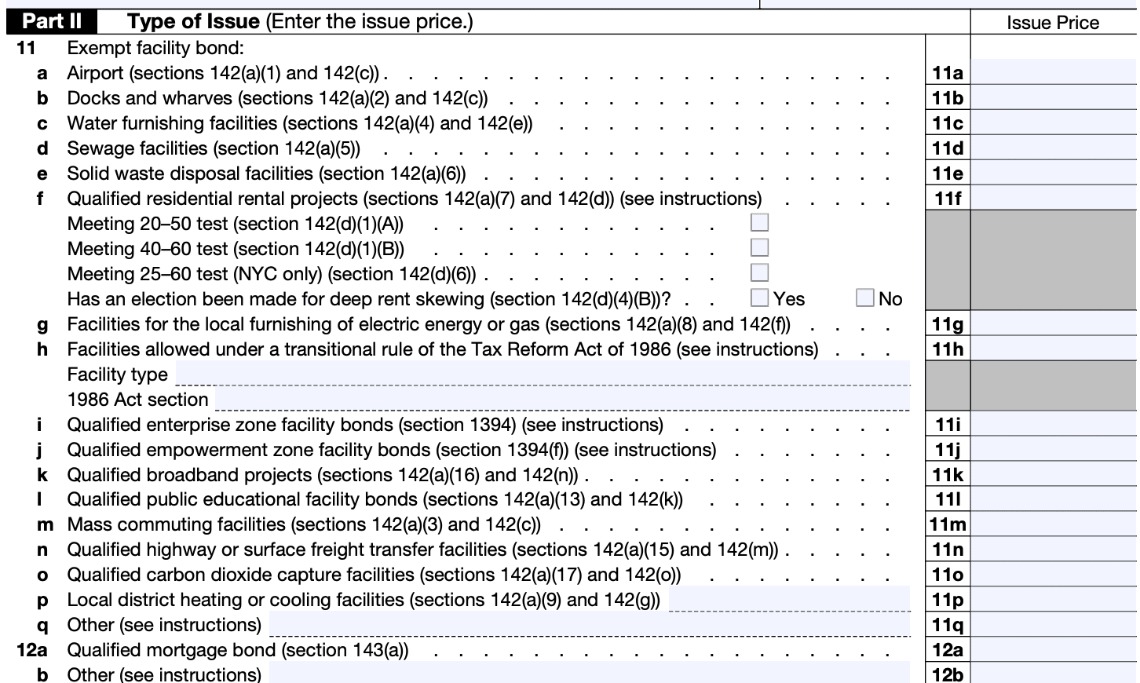Viewport: 1140px width, 683px height.
Task: Click the 12b Other description text field
Action: click(x=589, y=673)
